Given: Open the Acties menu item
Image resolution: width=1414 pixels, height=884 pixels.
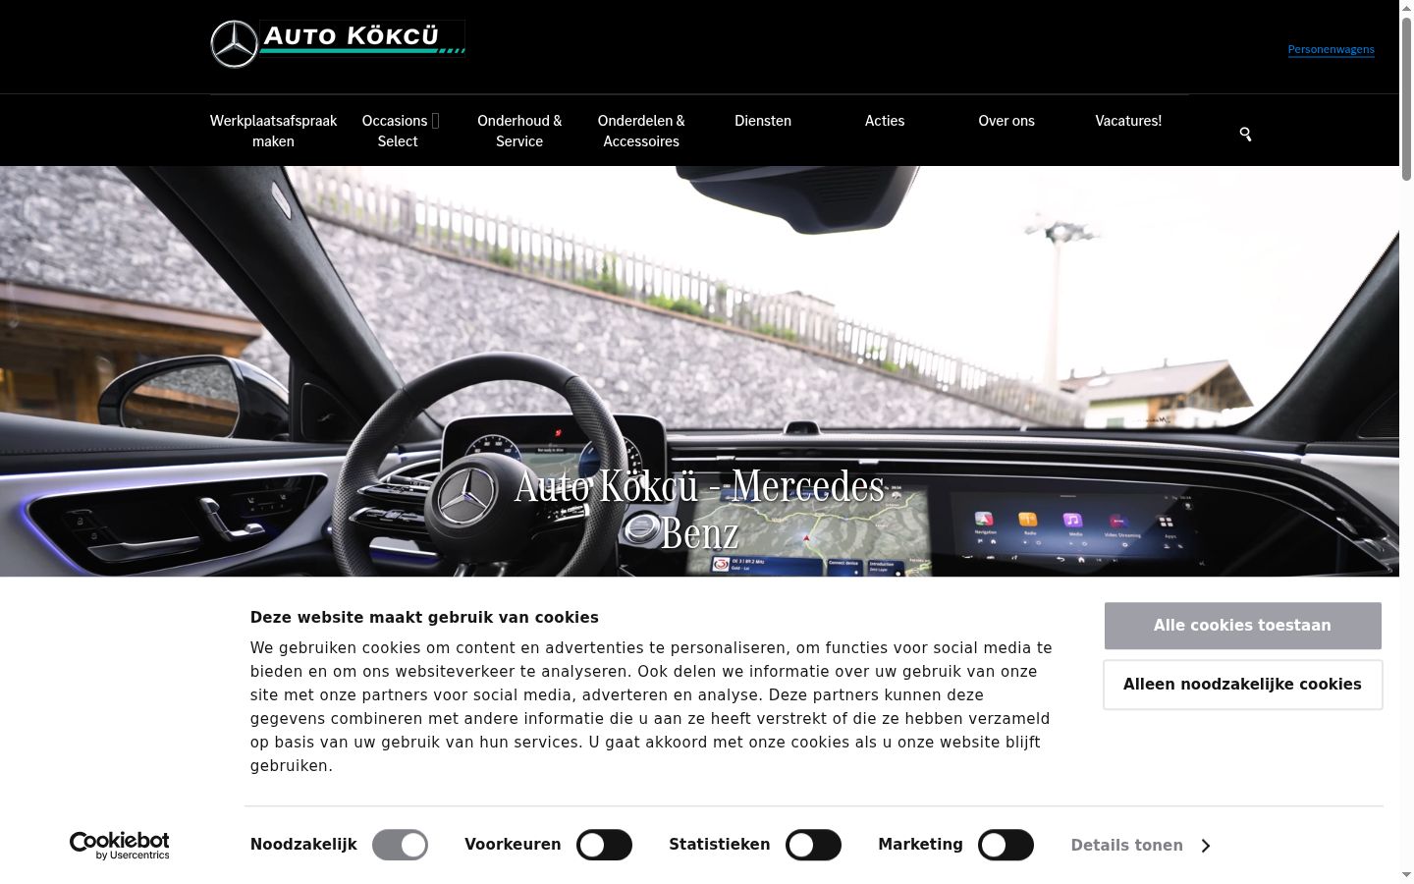Looking at the screenshot, I should [x=885, y=121].
